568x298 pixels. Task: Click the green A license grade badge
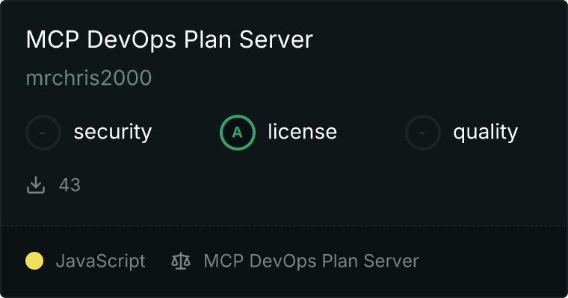point(238,133)
